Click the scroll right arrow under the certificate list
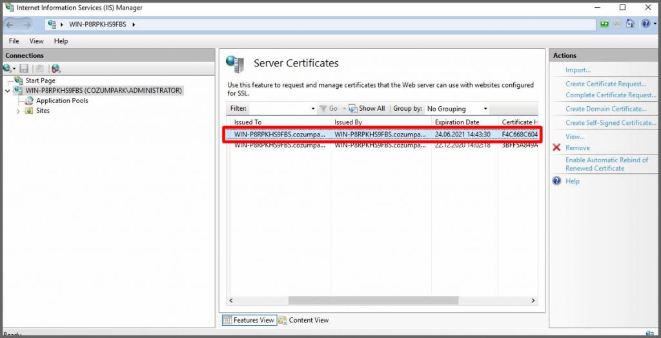The height and width of the screenshot is (338, 661). click(533, 301)
